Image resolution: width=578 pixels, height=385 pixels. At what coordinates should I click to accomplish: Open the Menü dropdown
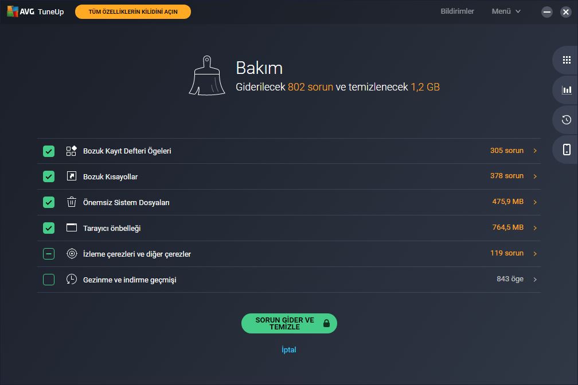pyautogui.click(x=506, y=11)
